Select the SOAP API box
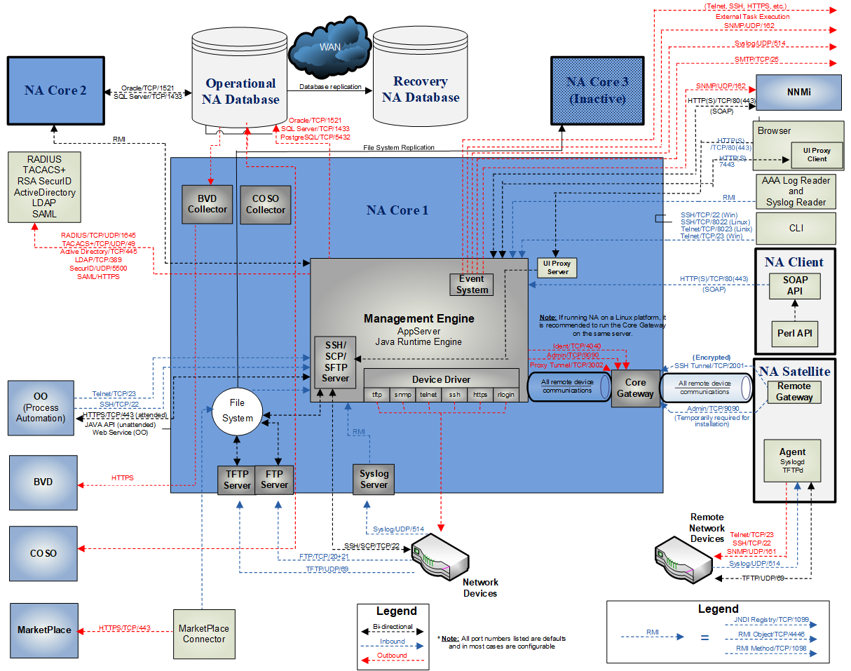Screen dimensions: 851x671 796,286
